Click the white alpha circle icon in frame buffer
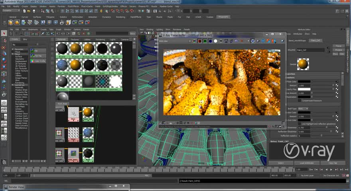Viewport: 351px width, 191px height. [215, 41]
